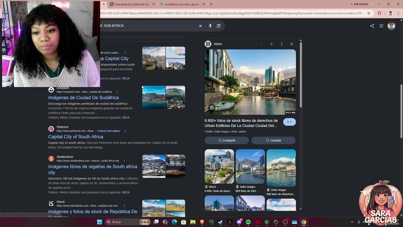Open the Chrome extensions menu

(x=379, y=13)
